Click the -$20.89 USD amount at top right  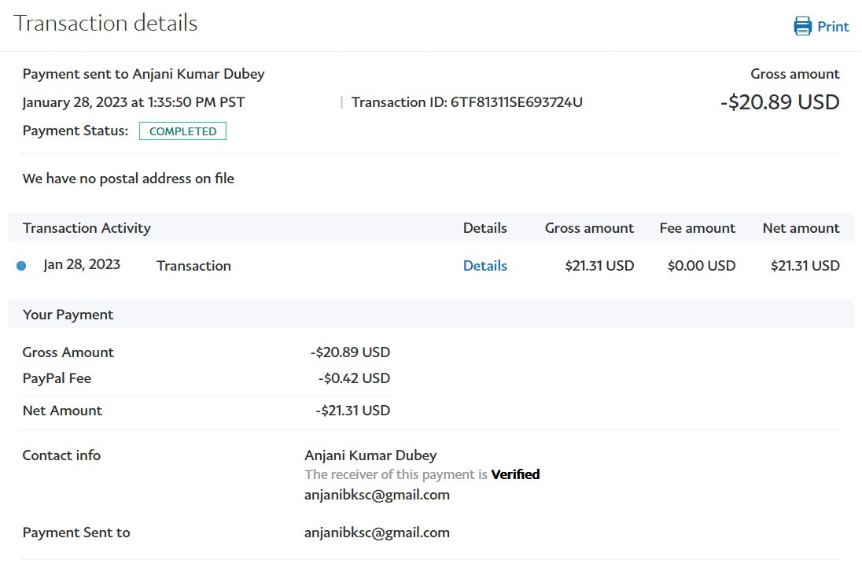(779, 102)
